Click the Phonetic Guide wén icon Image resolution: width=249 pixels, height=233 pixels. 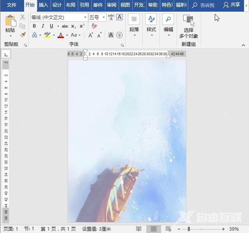pyautogui.click(x=111, y=17)
